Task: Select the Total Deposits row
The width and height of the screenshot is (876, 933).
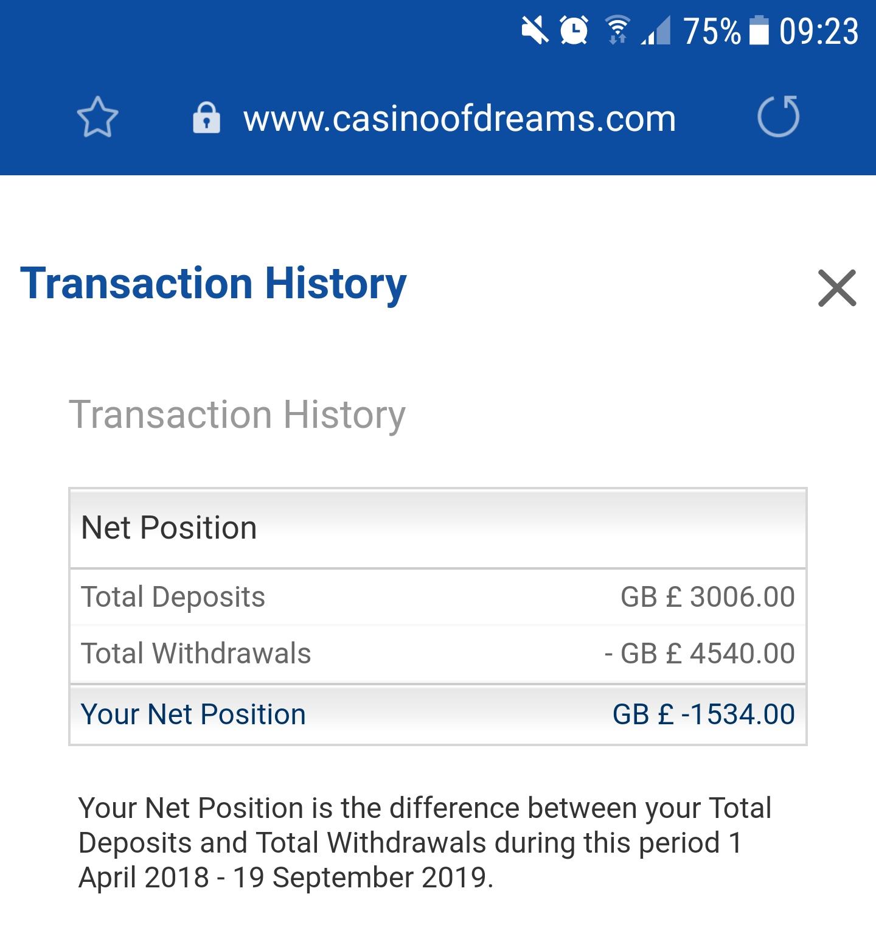Action: pyautogui.click(x=438, y=597)
